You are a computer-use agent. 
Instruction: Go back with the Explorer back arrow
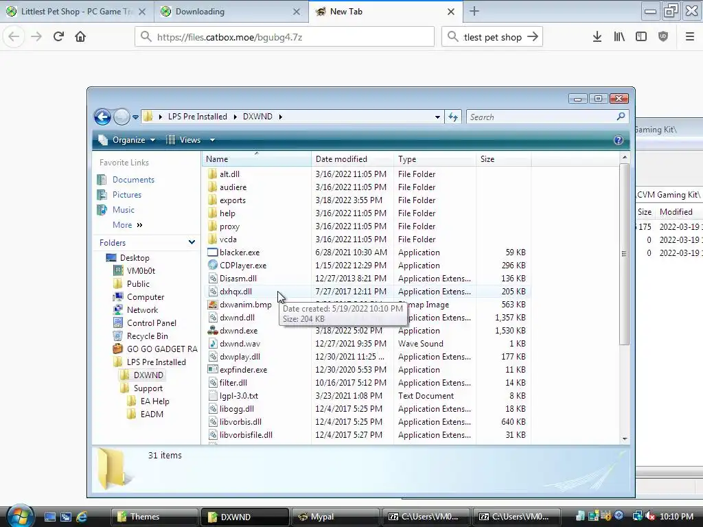coord(102,117)
